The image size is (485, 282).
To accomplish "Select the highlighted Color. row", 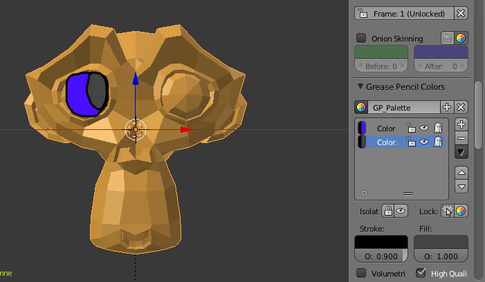I will coord(401,142).
